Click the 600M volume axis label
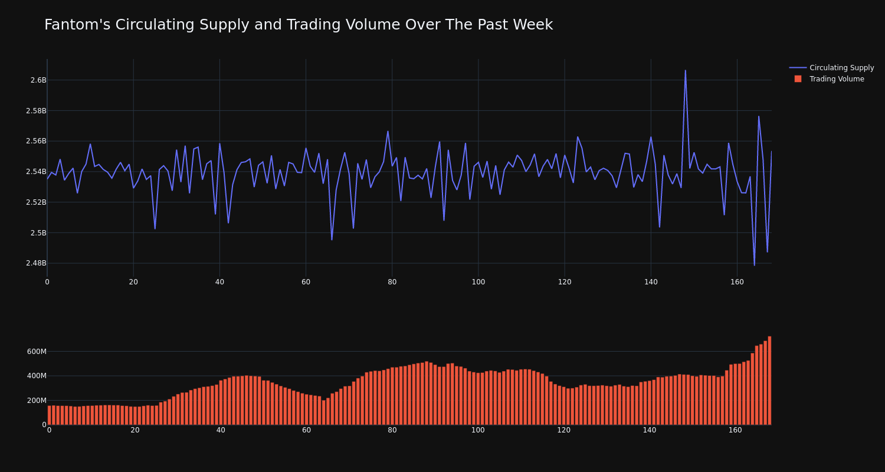The image size is (885, 472). click(x=37, y=352)
